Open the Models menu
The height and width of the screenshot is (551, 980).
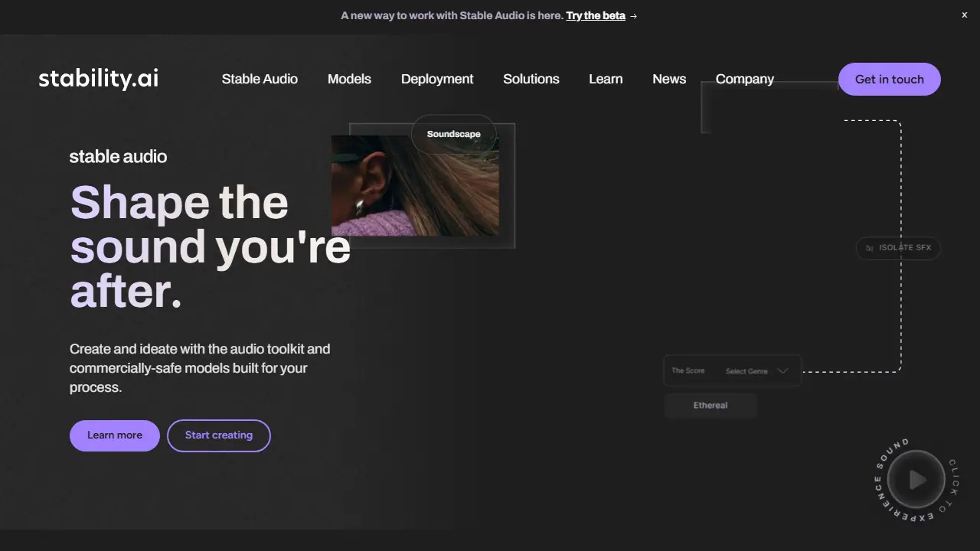point(349,79)
